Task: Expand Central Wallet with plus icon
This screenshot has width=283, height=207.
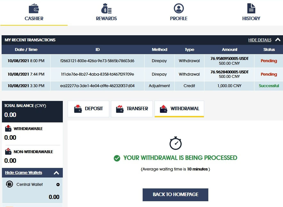Action: (58, 185)
